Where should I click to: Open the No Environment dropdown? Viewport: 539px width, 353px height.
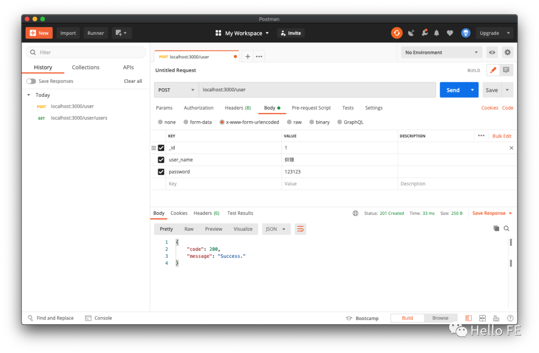click(441, 52)
